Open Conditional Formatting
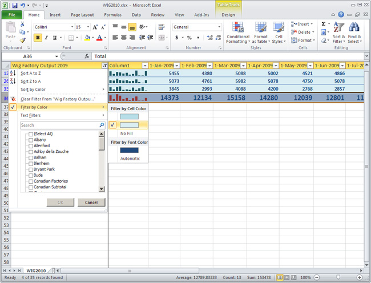 (238, 33)
